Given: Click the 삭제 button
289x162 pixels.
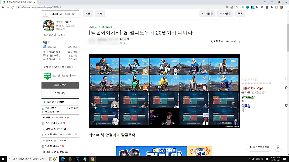Looking at the screenshot, I should point(99,14).
